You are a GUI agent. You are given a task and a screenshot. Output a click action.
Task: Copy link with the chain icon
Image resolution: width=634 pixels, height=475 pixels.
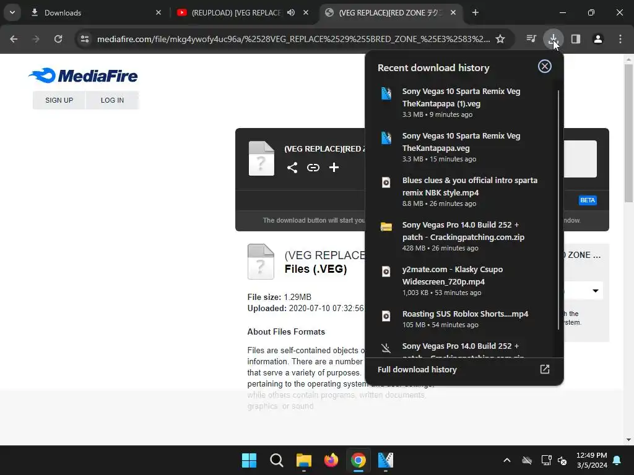pos(313,168)
